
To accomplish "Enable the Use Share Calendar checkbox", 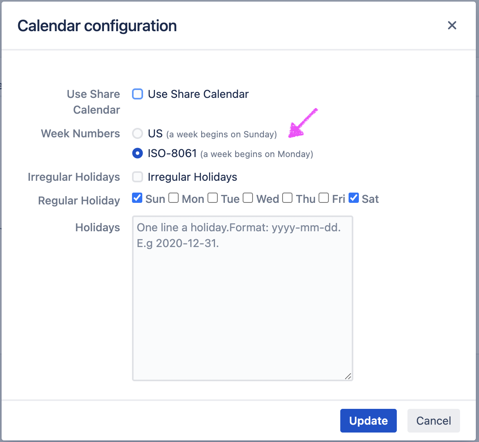I will click(138, 94).
